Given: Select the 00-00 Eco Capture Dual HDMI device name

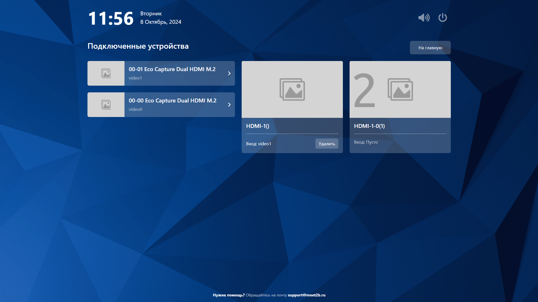Looking at the screenshot, I should [x=172, y=100].
